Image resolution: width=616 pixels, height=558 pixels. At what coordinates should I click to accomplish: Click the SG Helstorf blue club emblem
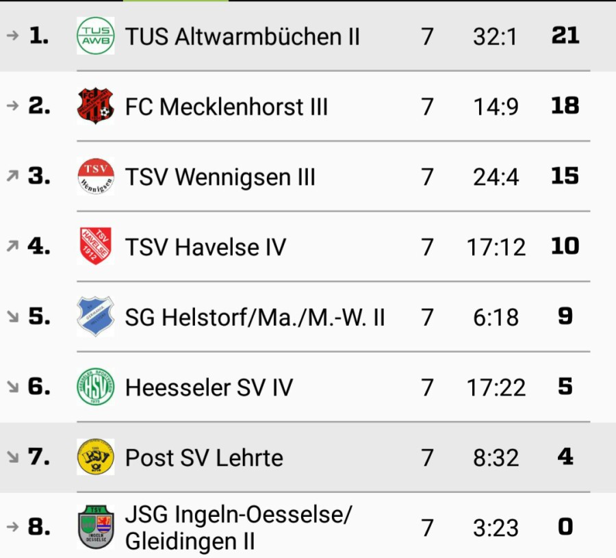96,317
